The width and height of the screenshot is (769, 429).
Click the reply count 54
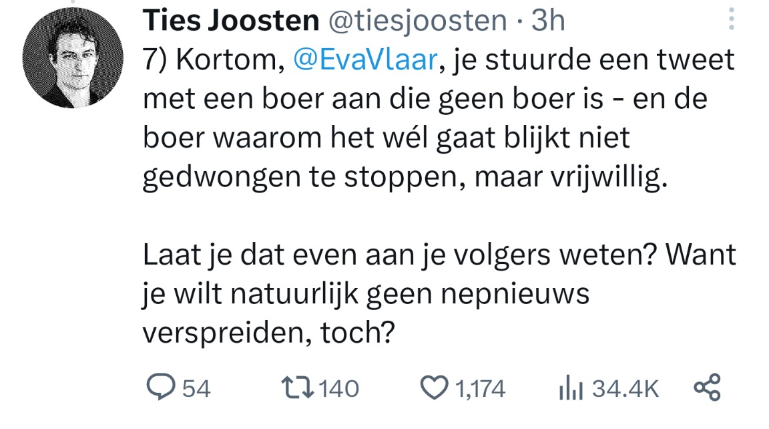pyautogui.click(x=196, y=388)
